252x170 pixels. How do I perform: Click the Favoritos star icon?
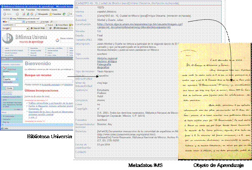(51, 14)
